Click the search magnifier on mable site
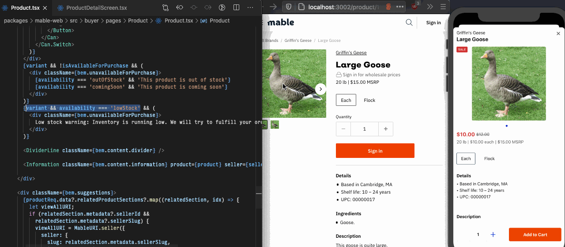The image size is (565, 247). coord(409,22)
